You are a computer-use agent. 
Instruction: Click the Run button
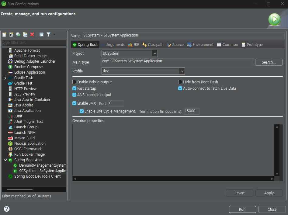point(242,209)
